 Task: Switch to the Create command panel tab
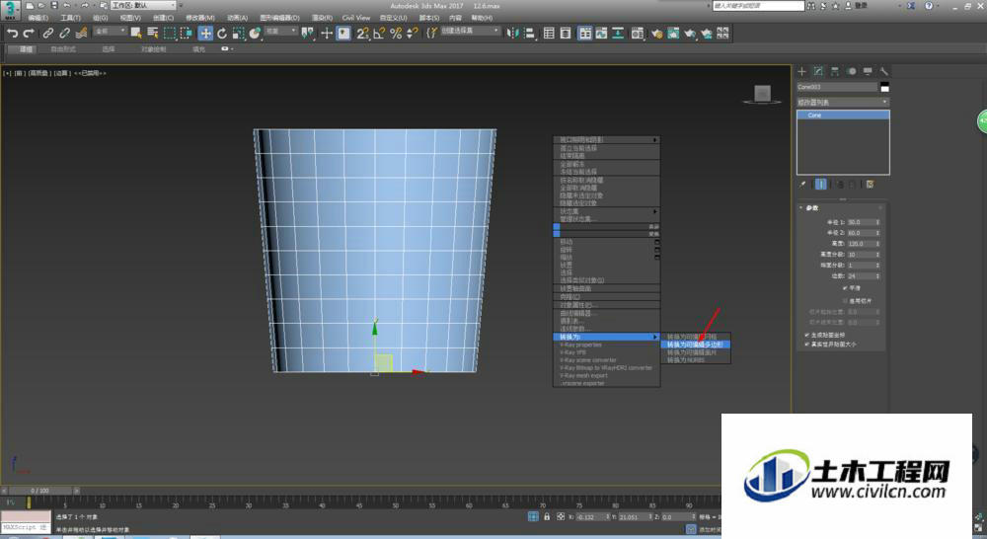coord(801,71)
